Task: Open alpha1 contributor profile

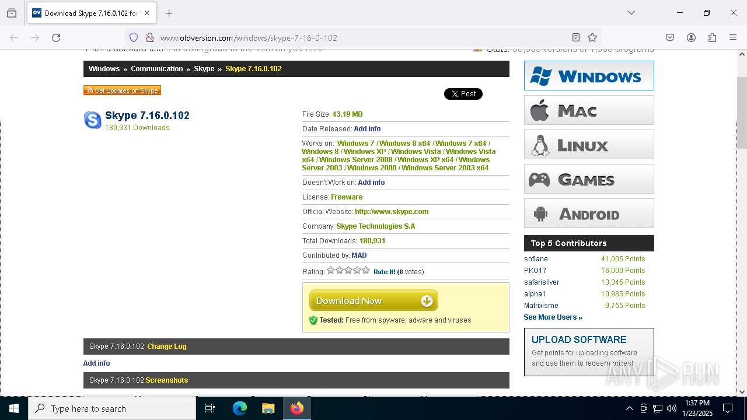Action: coord(535,294)
